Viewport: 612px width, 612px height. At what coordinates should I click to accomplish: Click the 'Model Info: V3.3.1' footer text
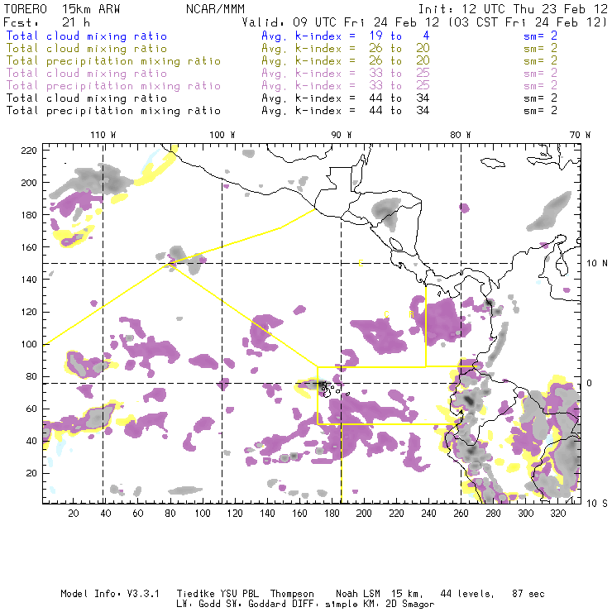[x=110, y=594]
